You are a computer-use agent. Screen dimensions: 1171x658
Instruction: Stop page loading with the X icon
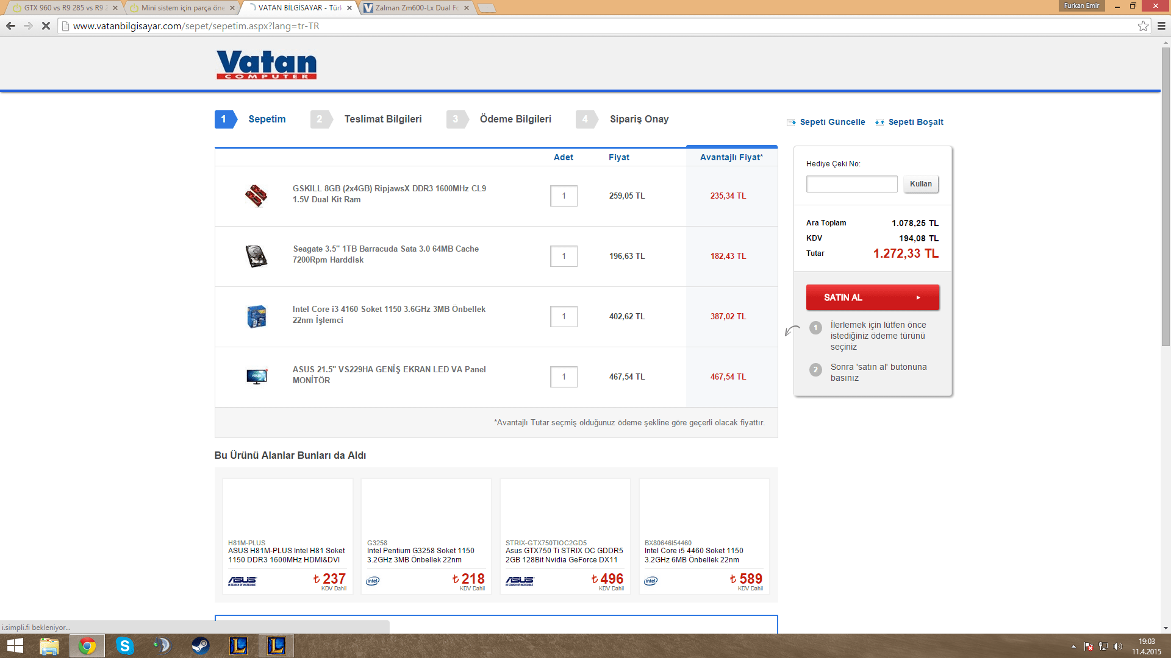coord(46,26)
